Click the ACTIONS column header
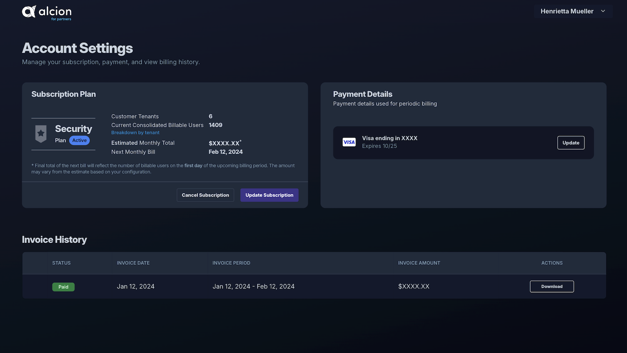The height and width of the screenshot is (353, 627). click(552, 263)
